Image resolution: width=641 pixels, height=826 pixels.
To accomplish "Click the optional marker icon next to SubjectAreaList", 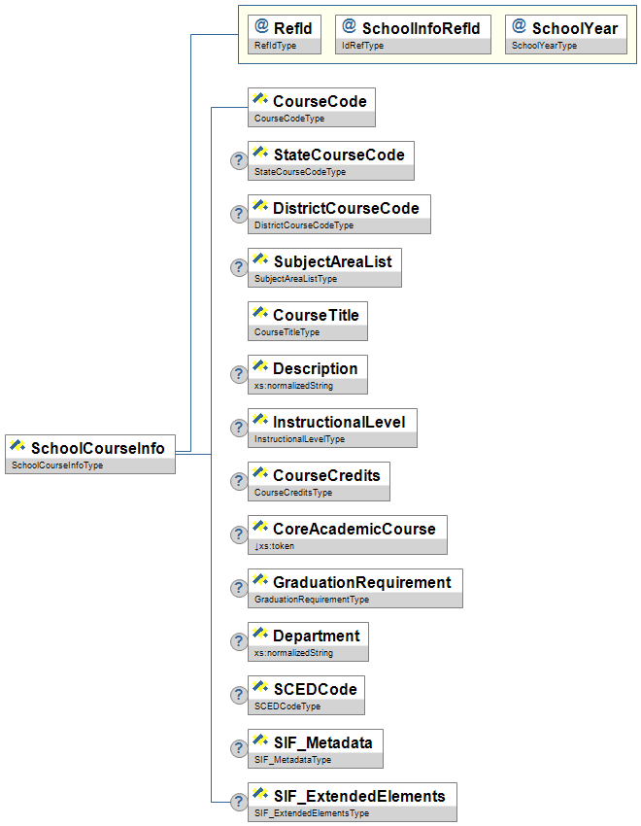I will pyautogui.click(x=238, y=267).
